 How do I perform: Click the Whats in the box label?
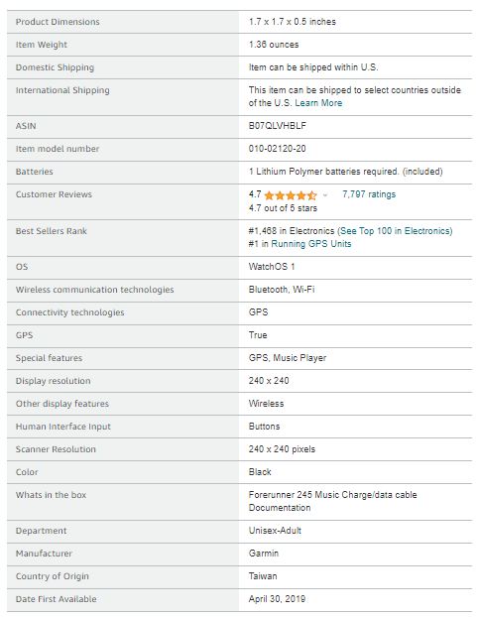click(51, 495)
